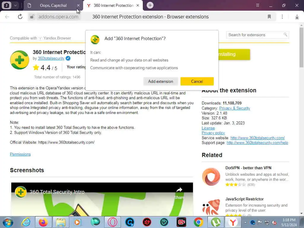The height and width of the screenshot is (228, 304).
Task: Click the JavaScript Restrictor icon
Action: click(211, 207)
